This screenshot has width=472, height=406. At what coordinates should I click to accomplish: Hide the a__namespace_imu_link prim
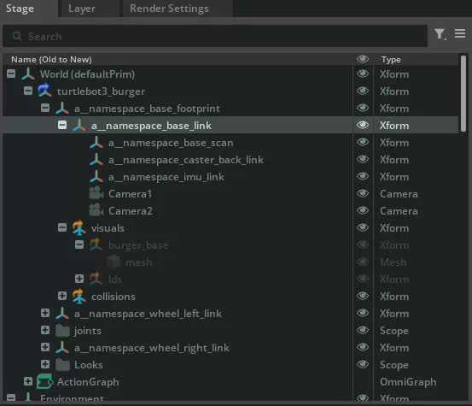[x=363, y=176]
